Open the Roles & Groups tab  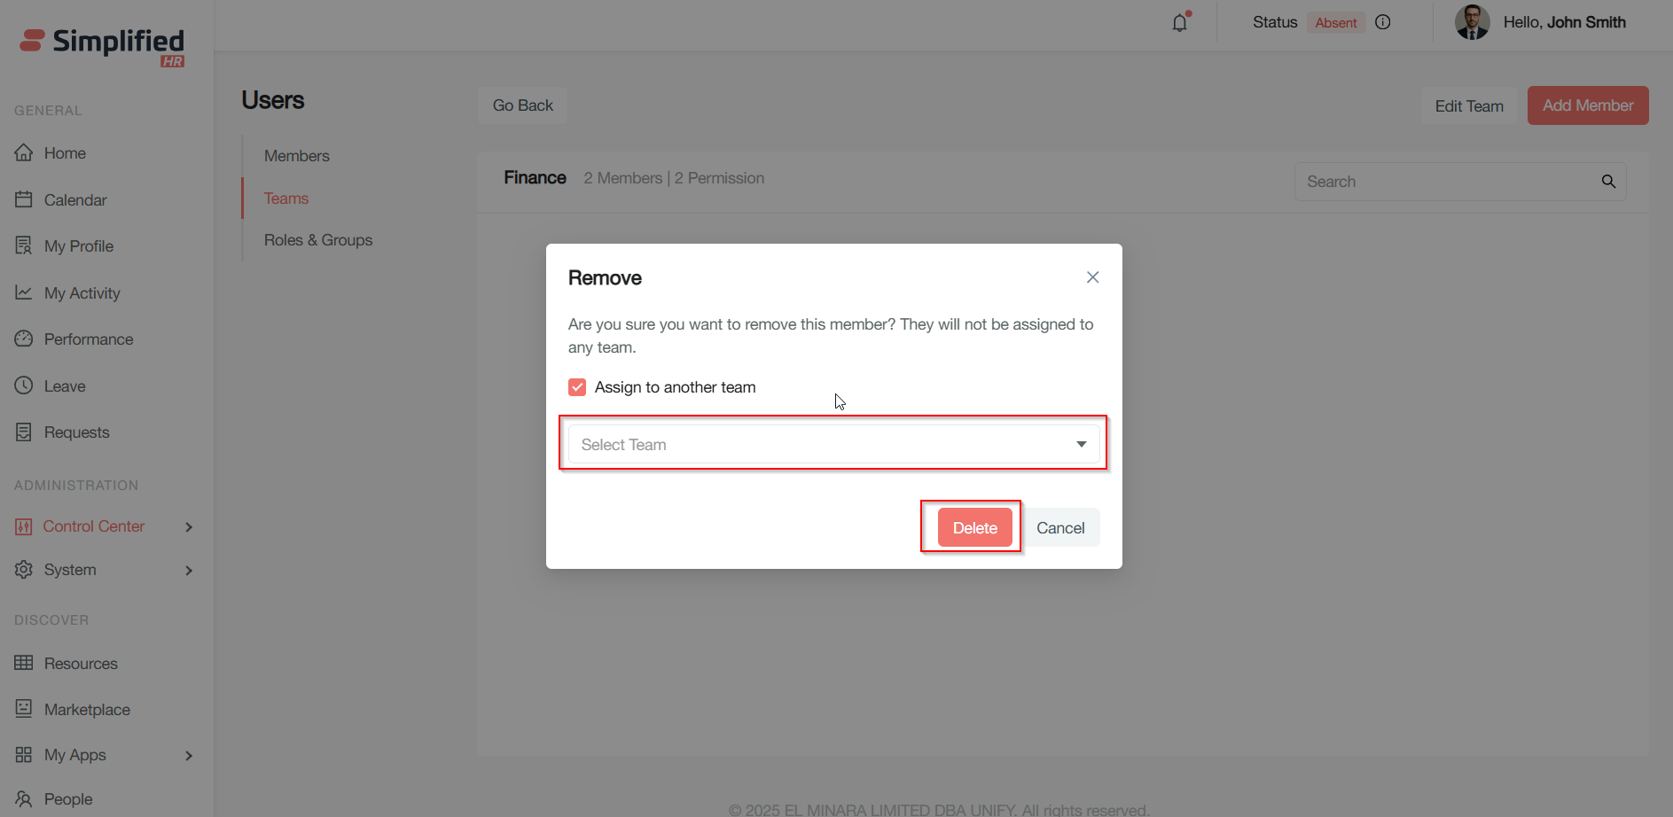[x=317, y=240]
